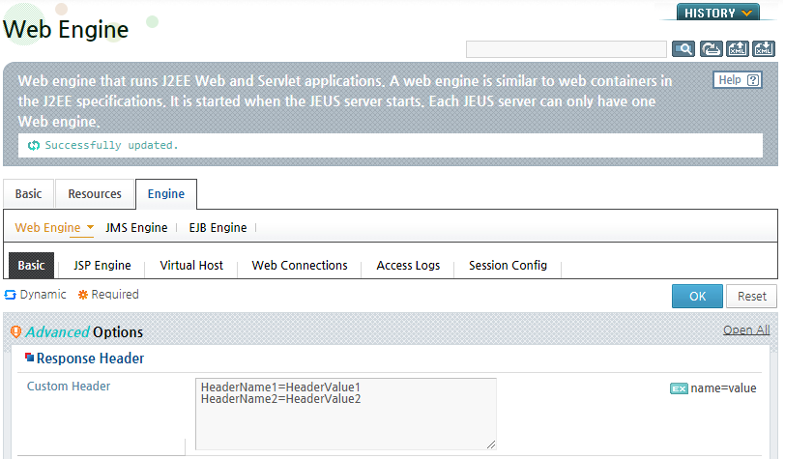Image resolution: width=785 pixels, height=459 pixels.
Task: Click the Open All link
Action: point(746,330)
